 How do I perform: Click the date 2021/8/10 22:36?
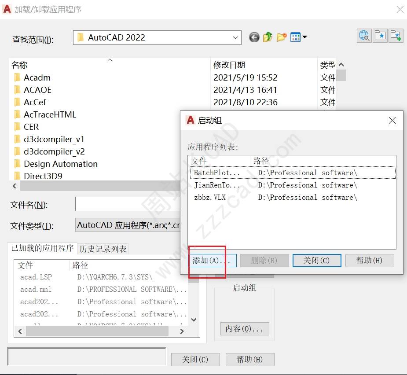(245, 102)
